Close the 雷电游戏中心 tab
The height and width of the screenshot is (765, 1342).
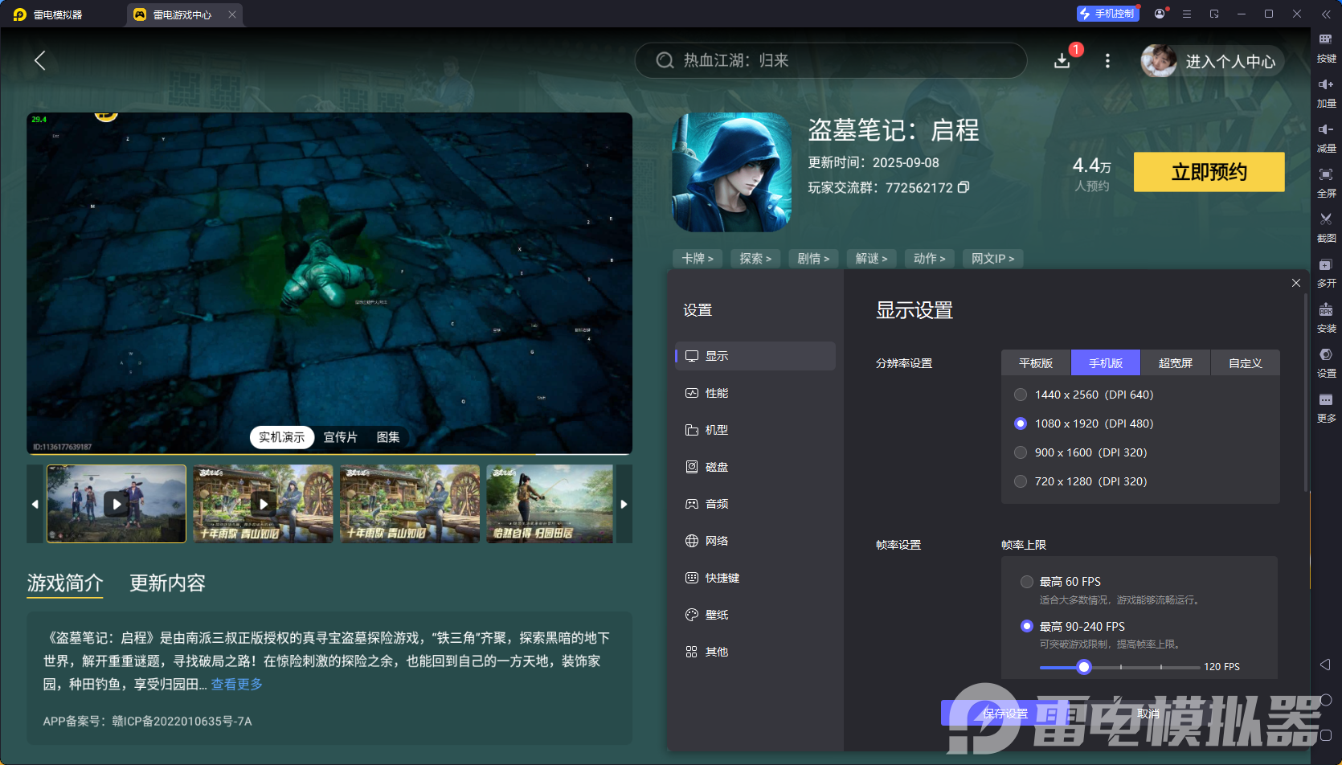click(x=232, y=14)
